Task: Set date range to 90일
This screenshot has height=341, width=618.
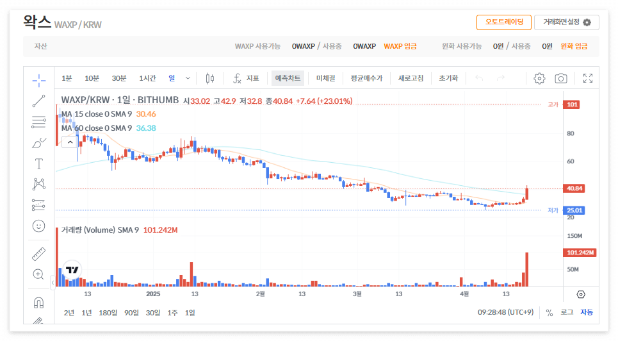Action: 131,313
